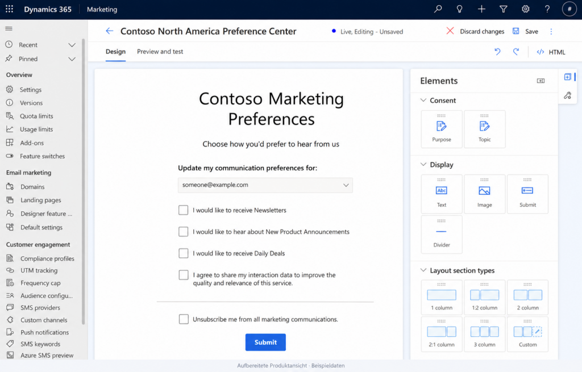The image size is (582, 372).
Task: Open more options vertical ellipsis
Action: 551,32
